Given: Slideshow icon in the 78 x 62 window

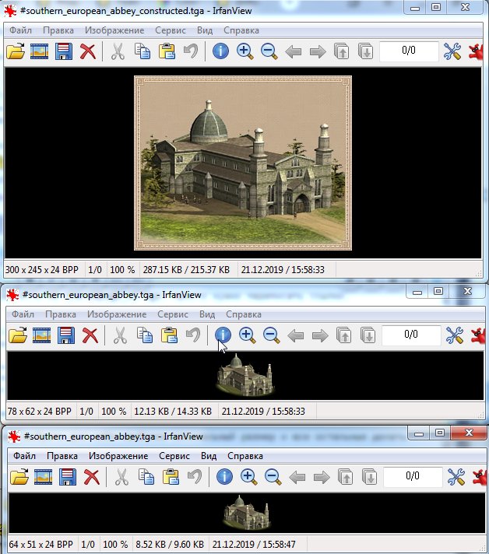Looking at the screenshot, I should (42, 335).
